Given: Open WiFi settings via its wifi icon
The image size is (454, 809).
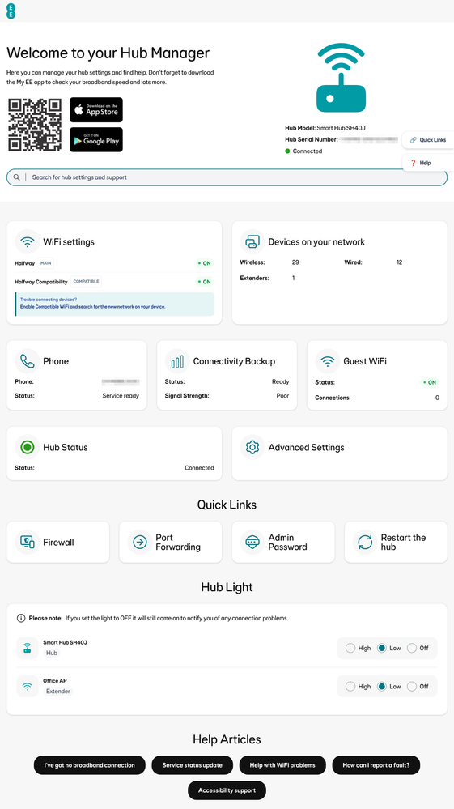Looking at the screenshot, I should point(28,241).
